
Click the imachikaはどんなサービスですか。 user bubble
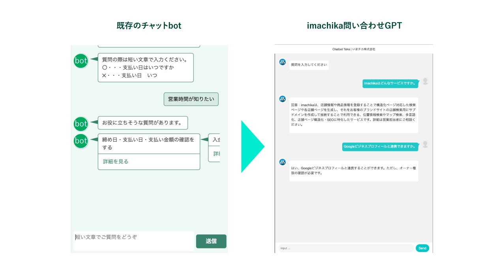pyautogui.click(x=390, y=83)
